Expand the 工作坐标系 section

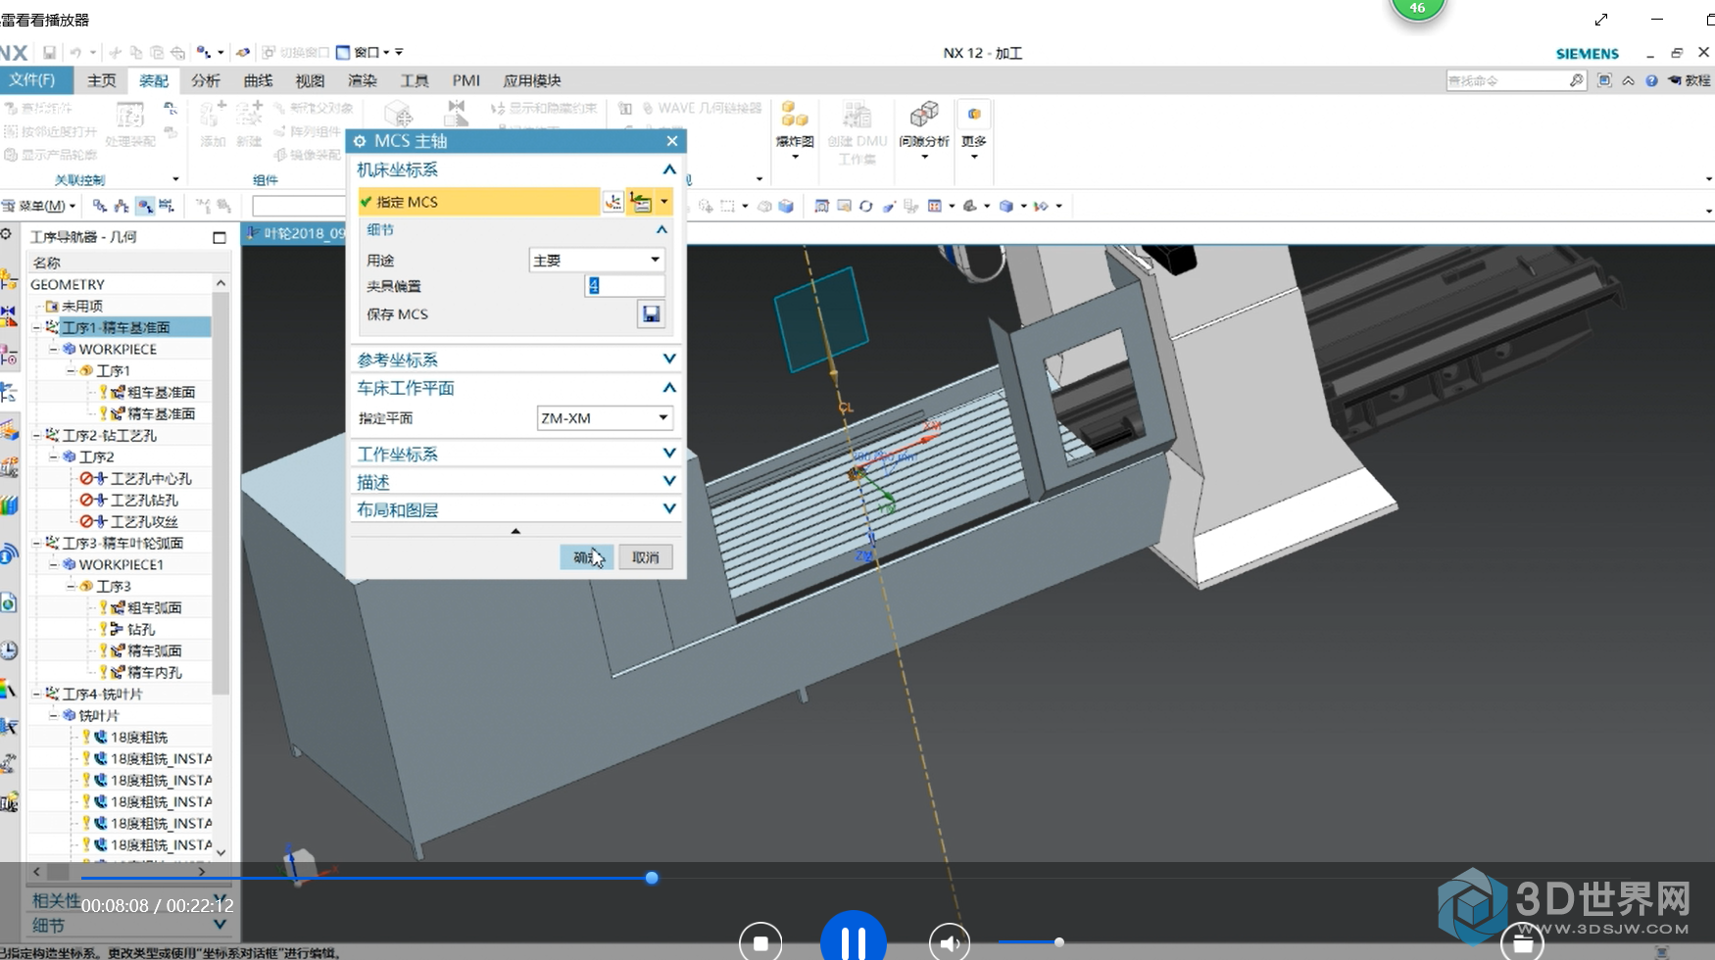point(669,454)
